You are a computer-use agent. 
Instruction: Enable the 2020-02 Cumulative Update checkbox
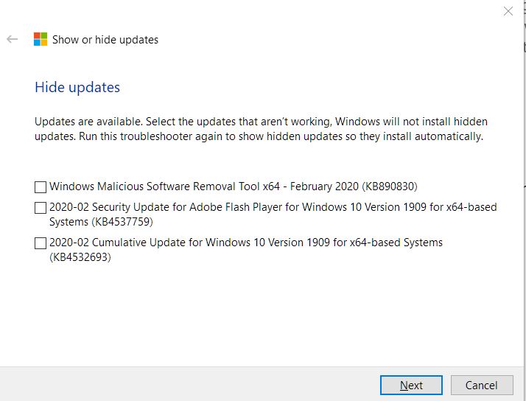click(41, 243)
